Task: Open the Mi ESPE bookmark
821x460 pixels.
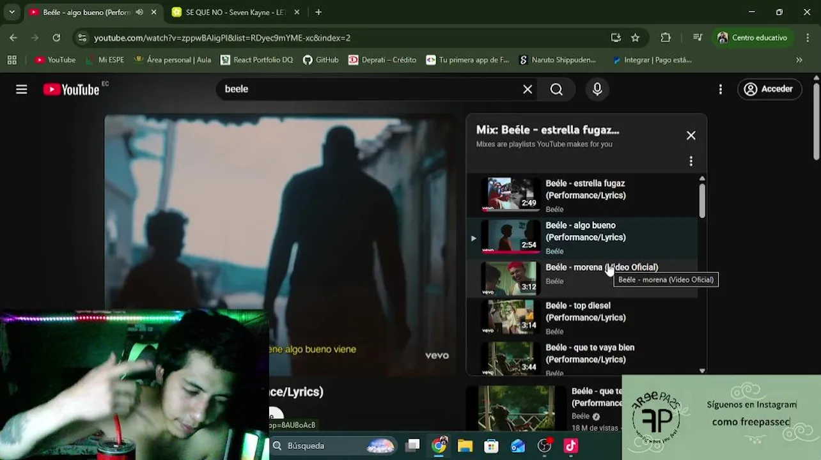Action: (105, 59)
